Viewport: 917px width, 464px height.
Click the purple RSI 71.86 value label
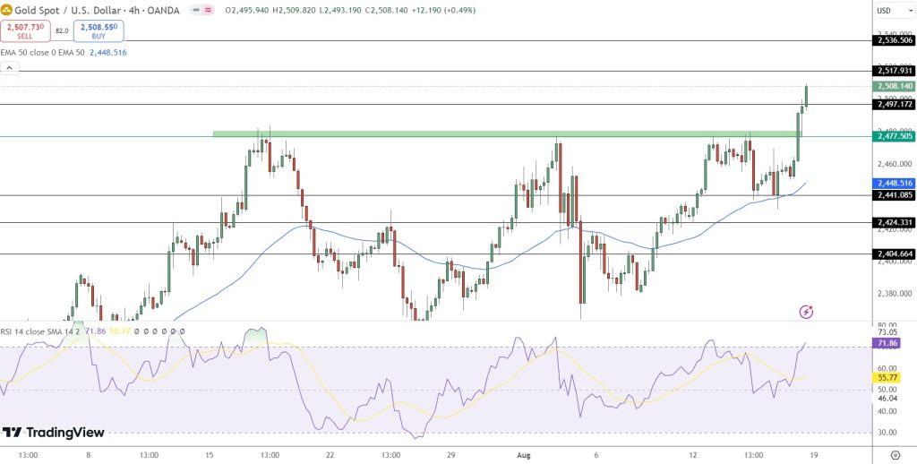(x=887, y=343)
